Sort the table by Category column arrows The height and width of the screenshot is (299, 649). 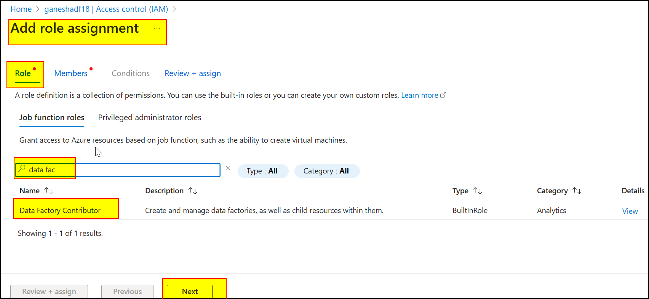coord(577,191)
